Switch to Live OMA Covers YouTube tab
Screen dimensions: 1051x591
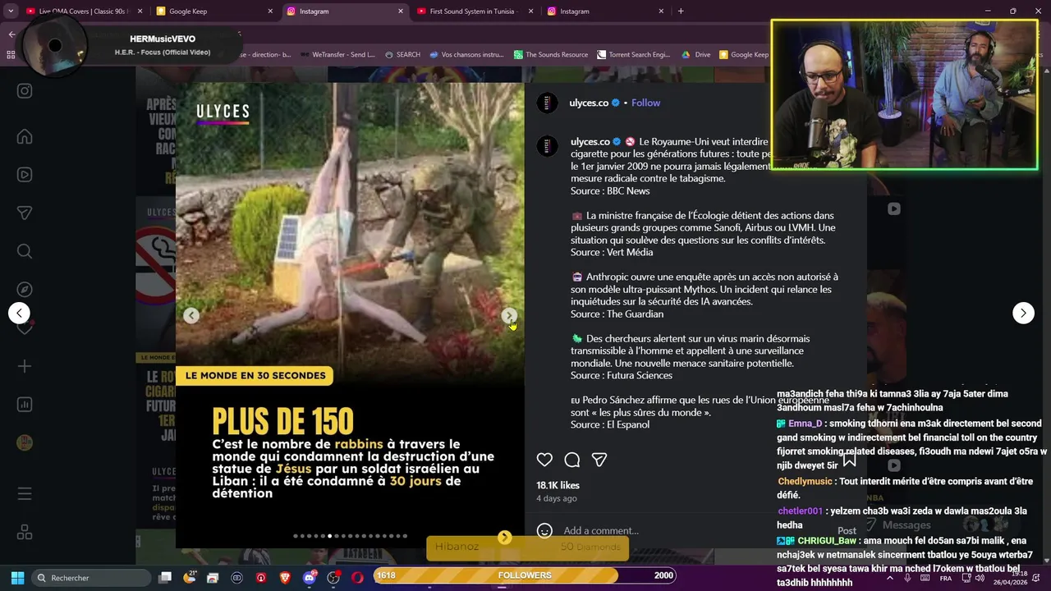pyautogui.click(x=84, y=11)
